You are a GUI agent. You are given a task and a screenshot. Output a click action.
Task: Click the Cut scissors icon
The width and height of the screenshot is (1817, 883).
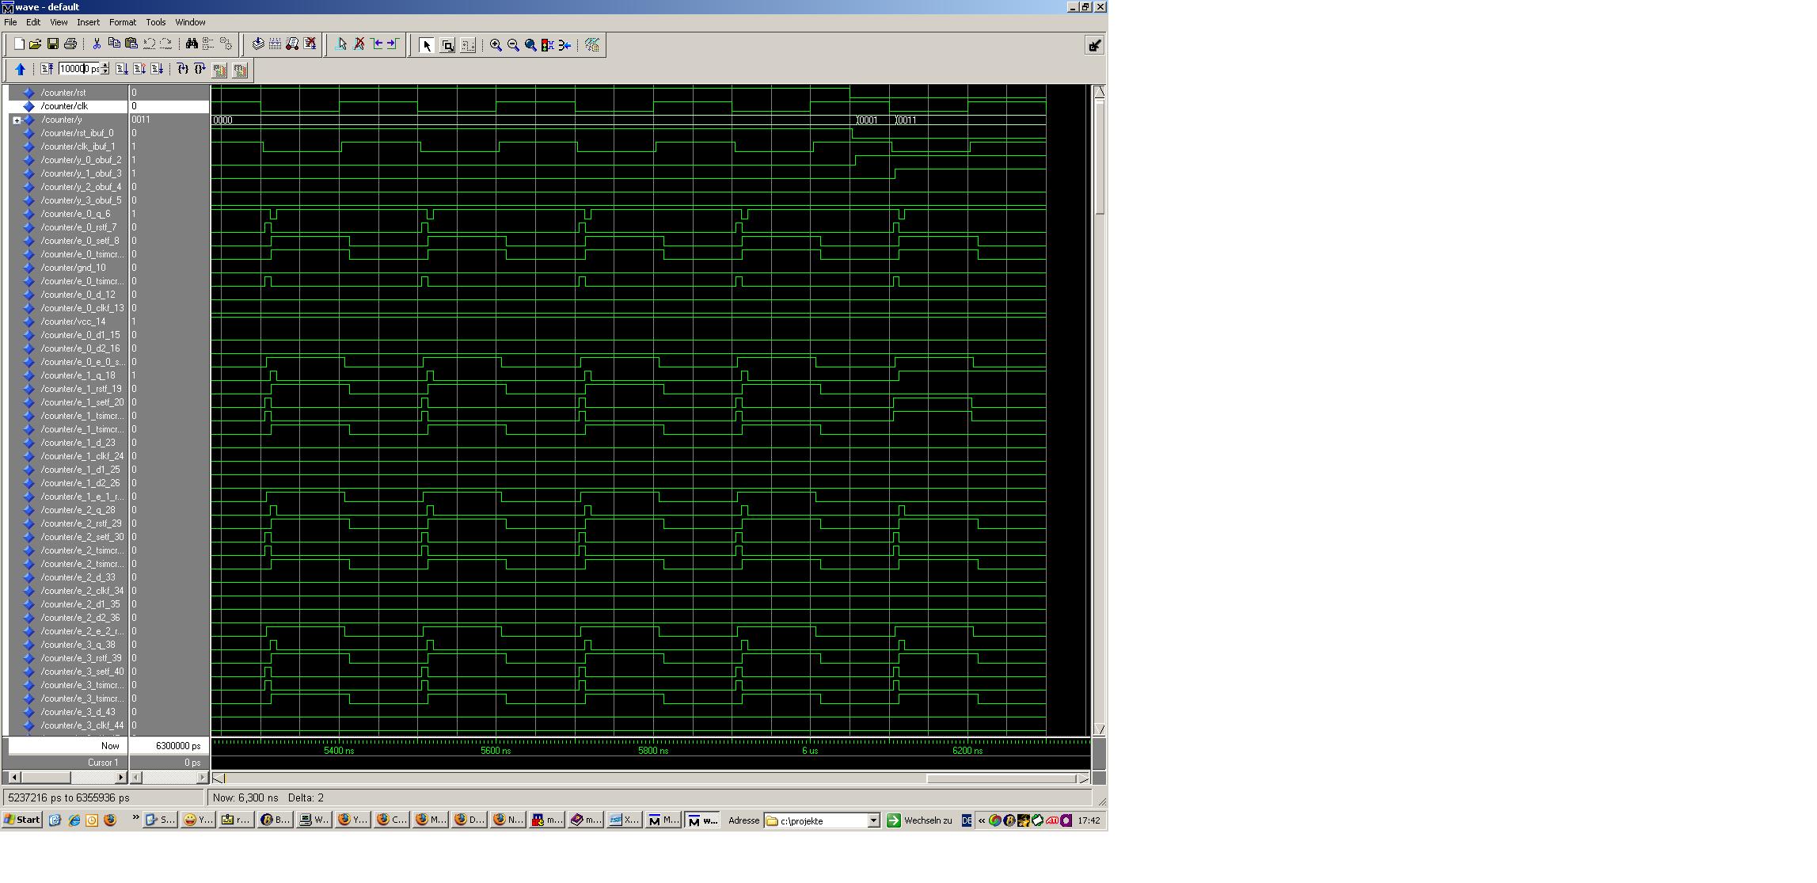(x=97, y=44)
